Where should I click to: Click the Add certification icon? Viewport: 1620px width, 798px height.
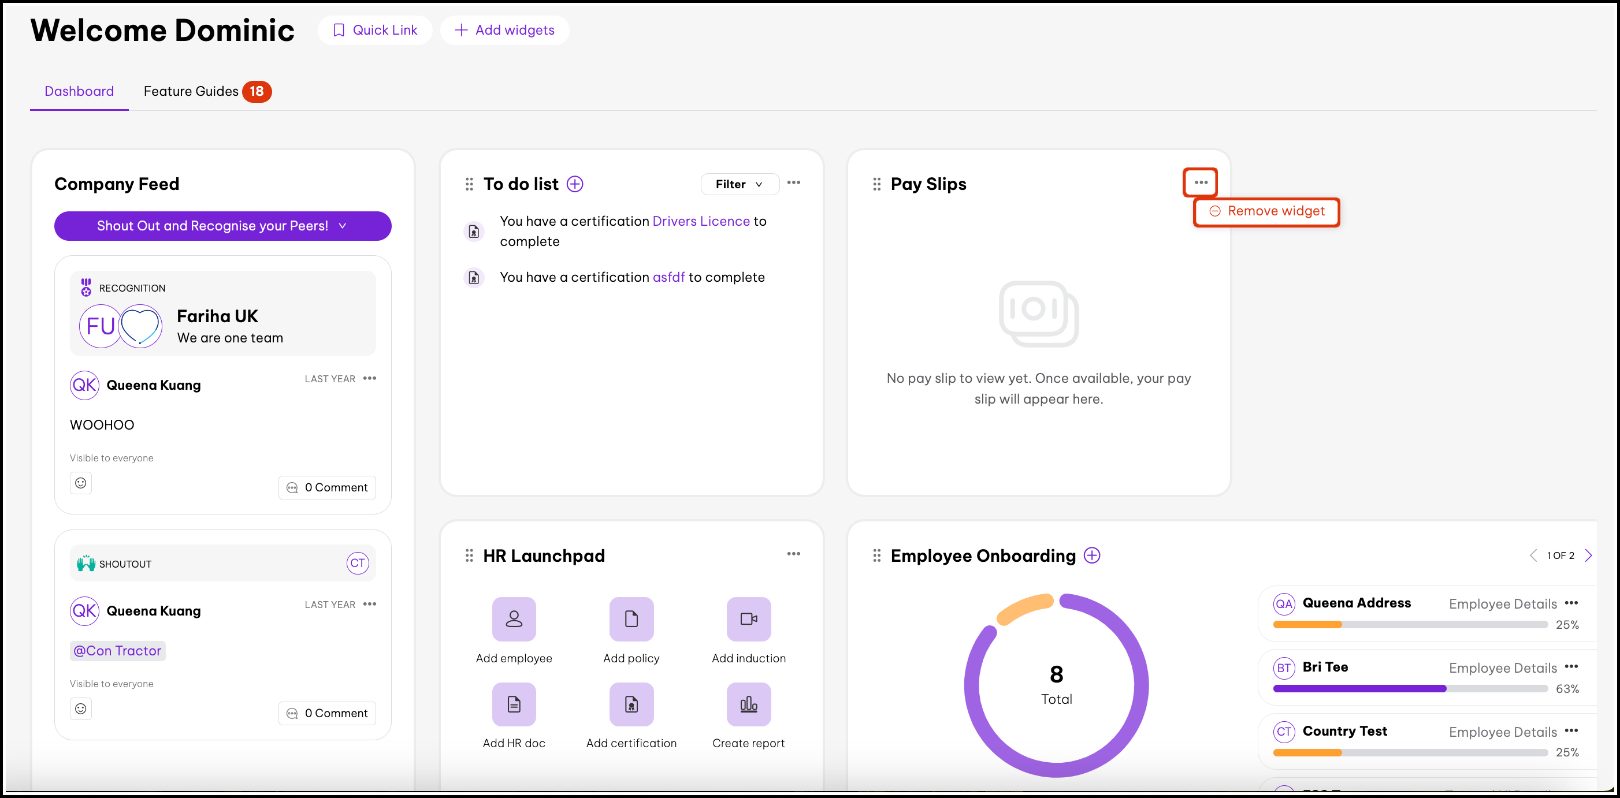631,704
